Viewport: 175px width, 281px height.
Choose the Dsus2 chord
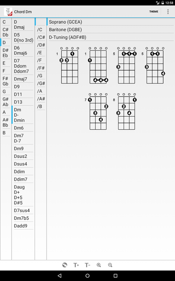pos(23,156)
